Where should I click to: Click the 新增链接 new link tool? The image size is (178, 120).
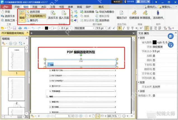145,15
